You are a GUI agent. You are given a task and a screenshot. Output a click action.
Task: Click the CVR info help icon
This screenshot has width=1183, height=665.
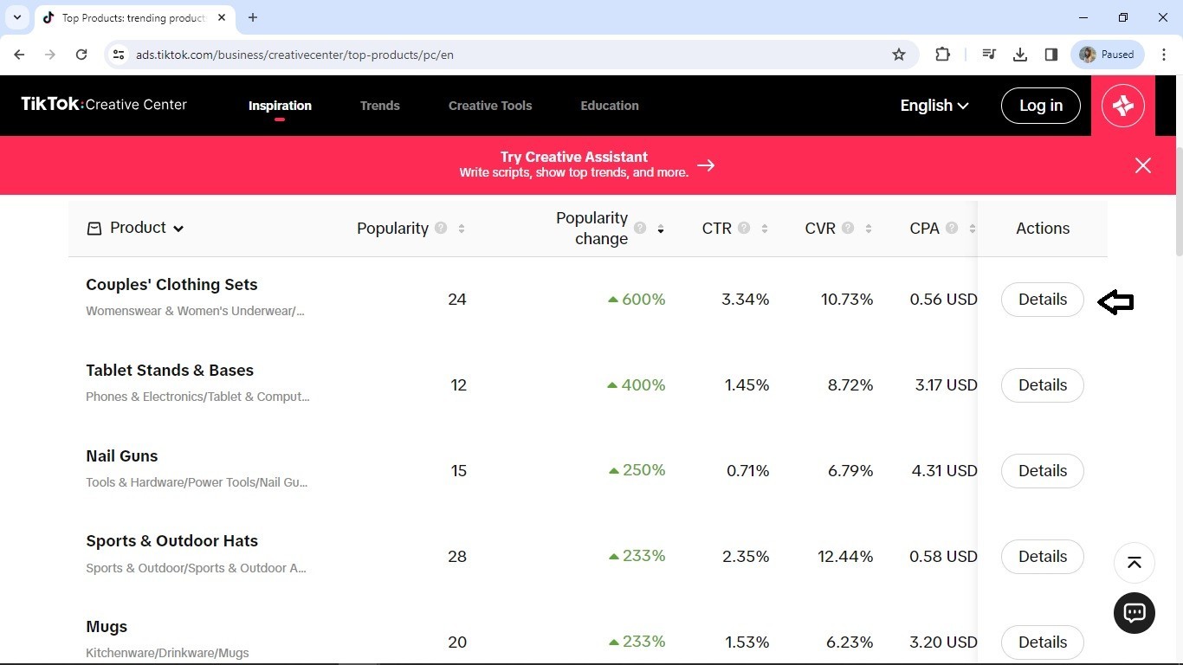click(x=848, y=228)
